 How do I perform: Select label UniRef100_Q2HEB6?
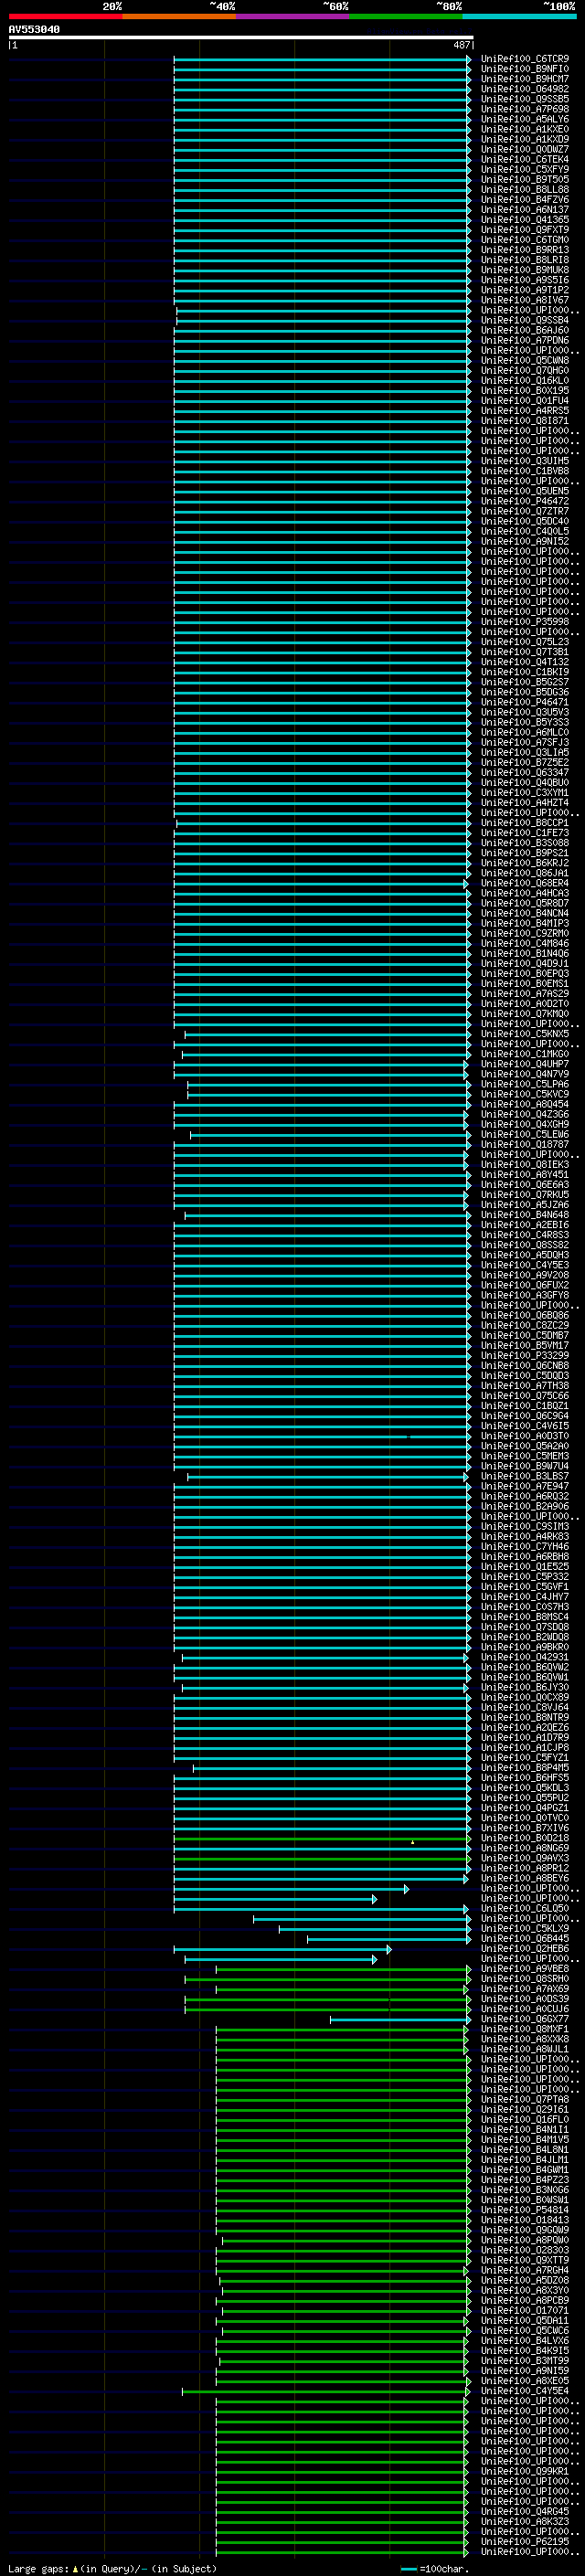click(x=525, y=1949)
